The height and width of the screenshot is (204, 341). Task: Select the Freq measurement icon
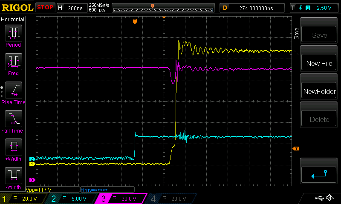(13, 62)
